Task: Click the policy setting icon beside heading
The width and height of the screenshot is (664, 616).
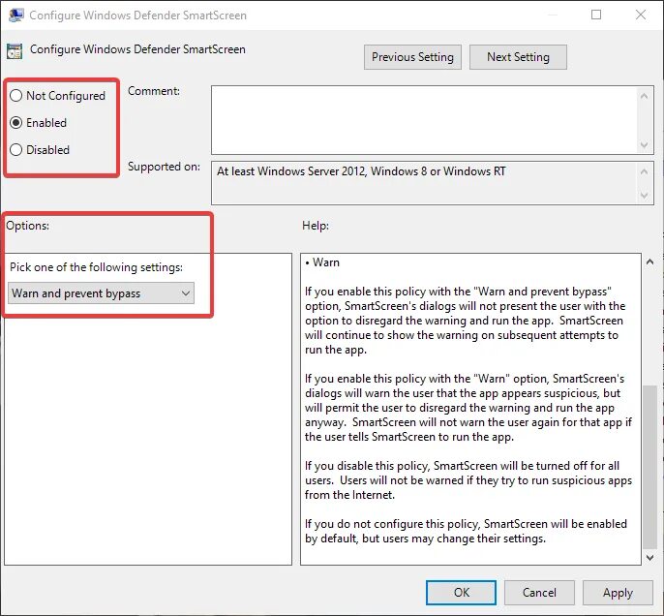Action: pyautogui.click(x=15, y=50)
